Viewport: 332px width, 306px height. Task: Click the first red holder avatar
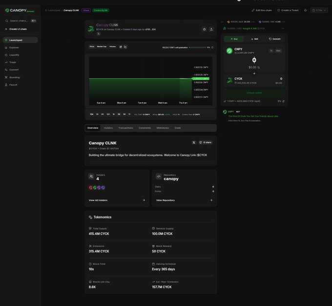coord(91,187)
